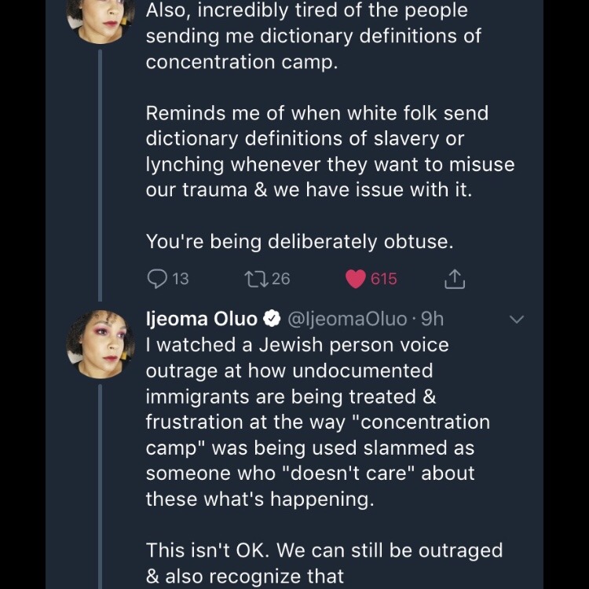The width and height of the screenshot is (589, 589).
Task: Tap the paragraph starting "Reminds me of when"
Action: (330, 152)
